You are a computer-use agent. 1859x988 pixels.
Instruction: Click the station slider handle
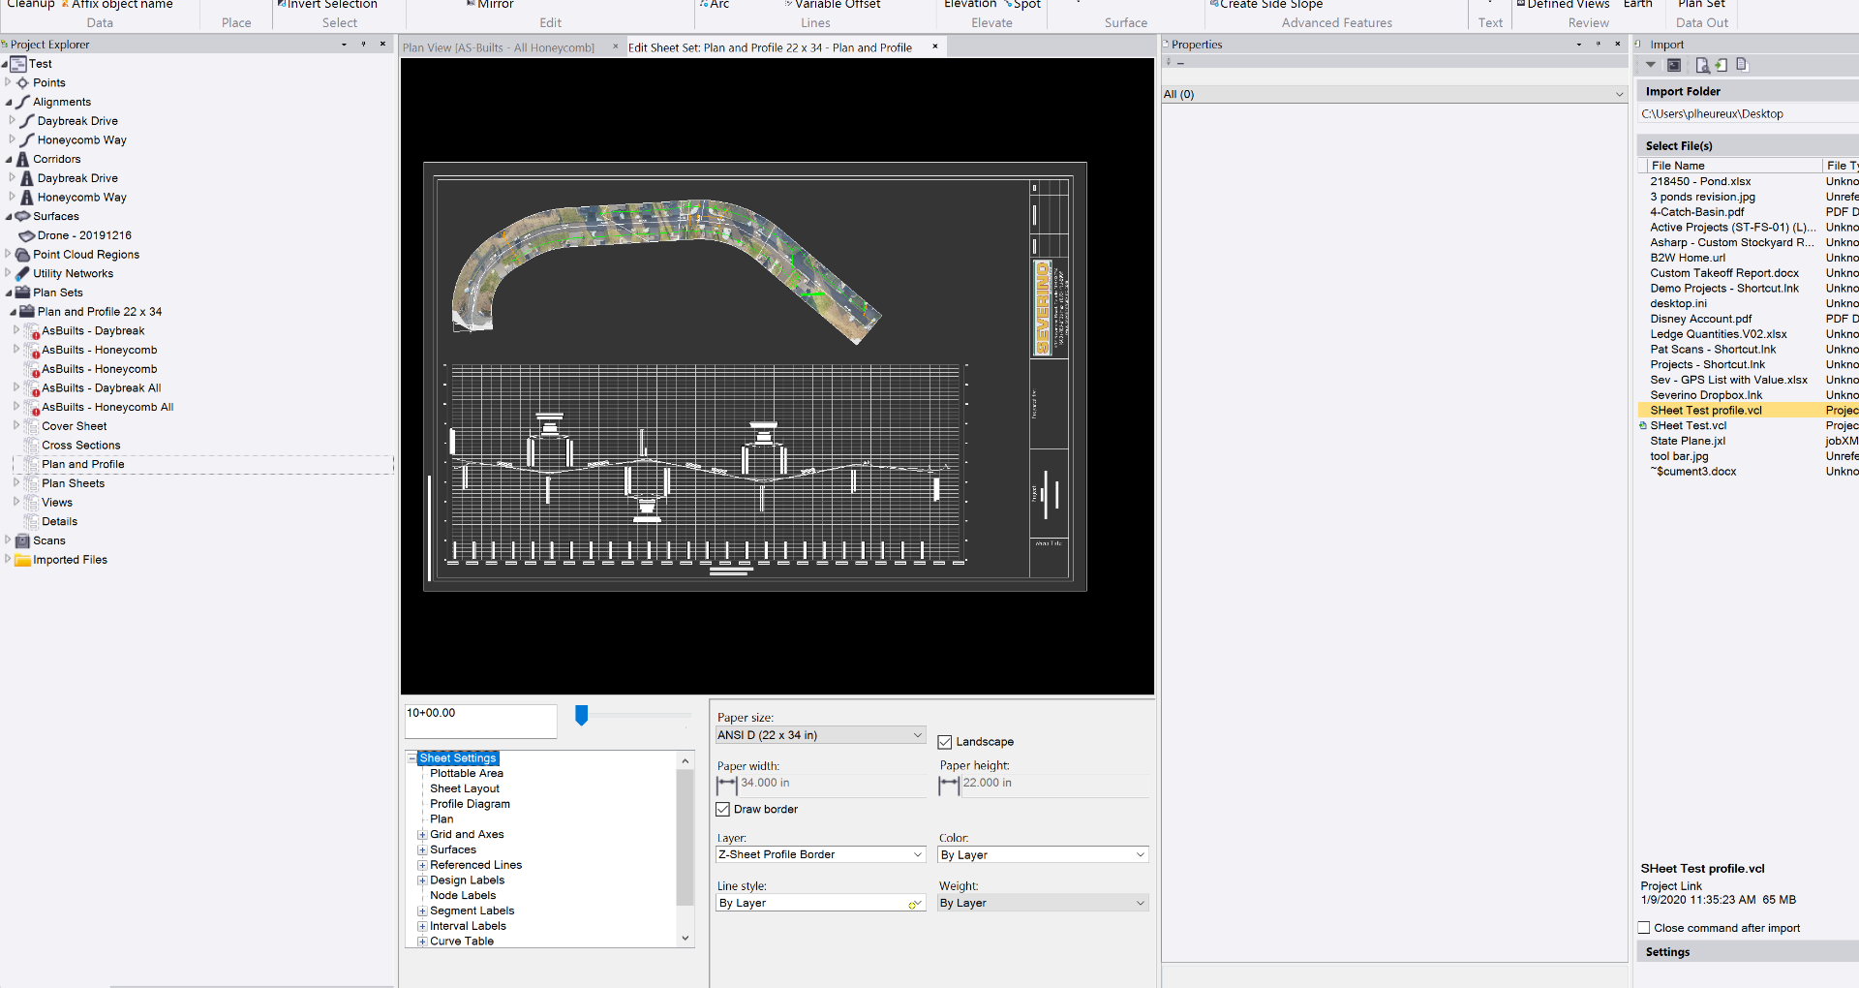tap(581, 715)
